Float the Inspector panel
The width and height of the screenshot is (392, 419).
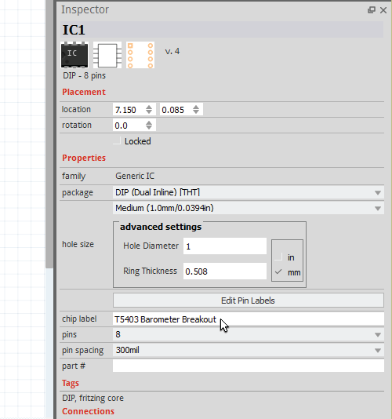[372, 10]
